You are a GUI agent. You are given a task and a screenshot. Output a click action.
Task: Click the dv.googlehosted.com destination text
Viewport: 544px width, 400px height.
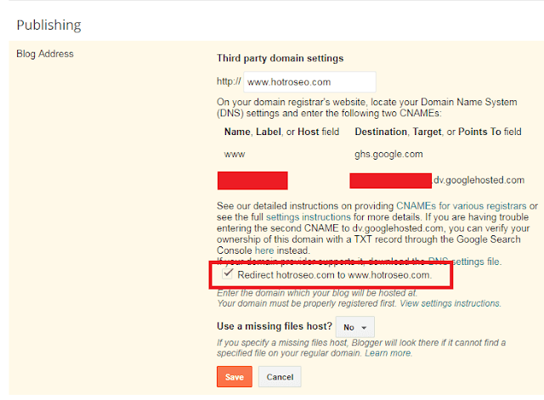479,180
